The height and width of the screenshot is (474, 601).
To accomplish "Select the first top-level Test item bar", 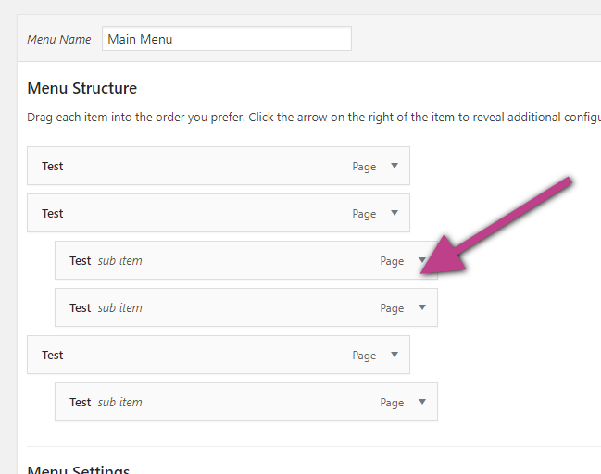I will click(219, 166).
